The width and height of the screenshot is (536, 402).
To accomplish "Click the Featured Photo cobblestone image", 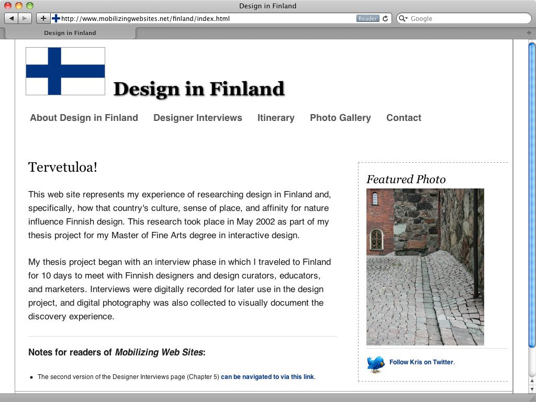I will click(425, 267).
